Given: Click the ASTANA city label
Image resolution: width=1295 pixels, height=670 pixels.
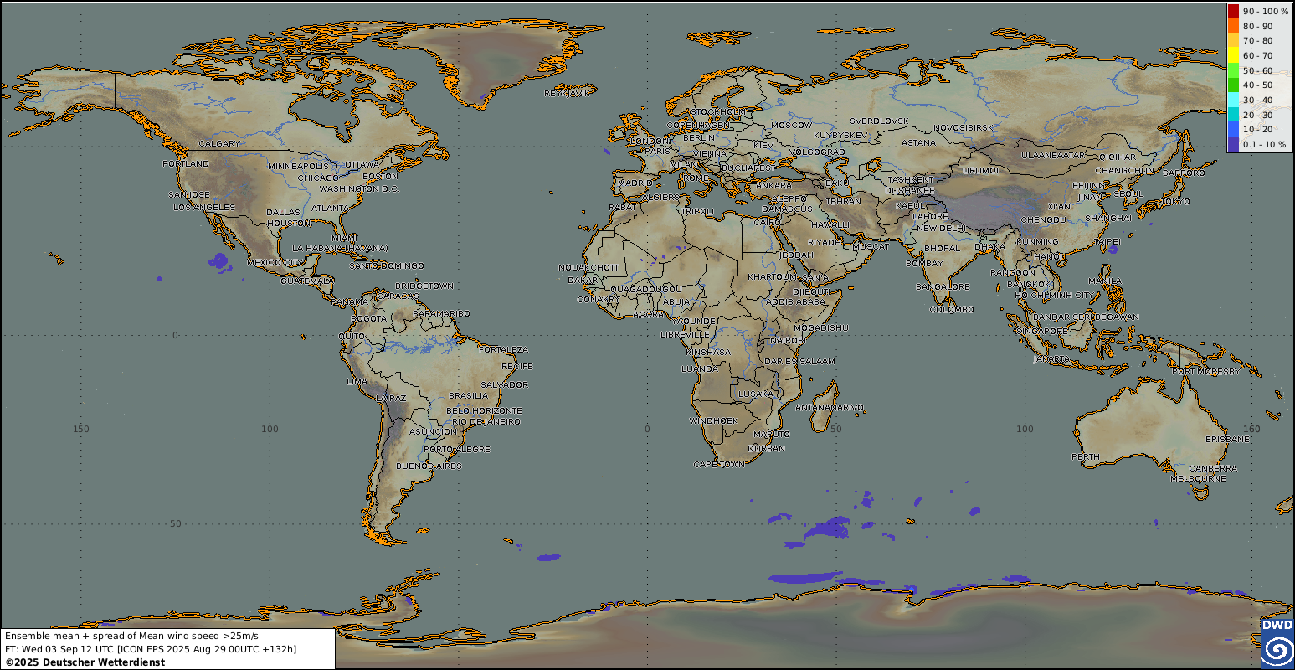Looking at the screenshot, I should pos(918,142).
